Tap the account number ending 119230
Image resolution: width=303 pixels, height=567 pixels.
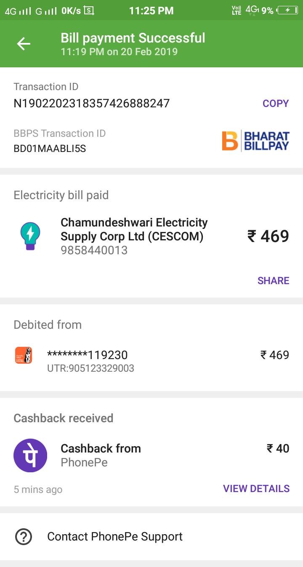click(x=87, y=355)
